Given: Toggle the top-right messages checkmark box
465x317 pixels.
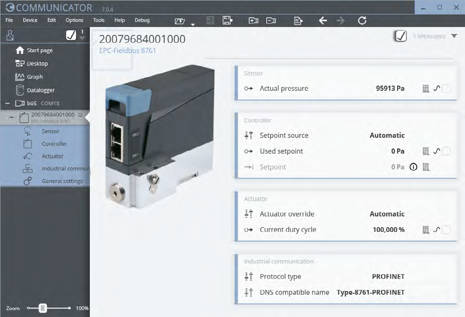Looking at the screenshot, I should pyautogui.click(x=401, y=36).
